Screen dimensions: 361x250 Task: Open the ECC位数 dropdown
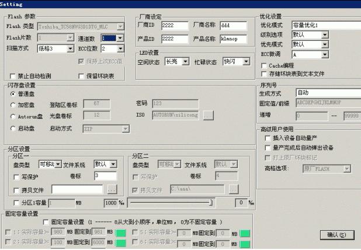pyautogui.click(x=120, y=49)
